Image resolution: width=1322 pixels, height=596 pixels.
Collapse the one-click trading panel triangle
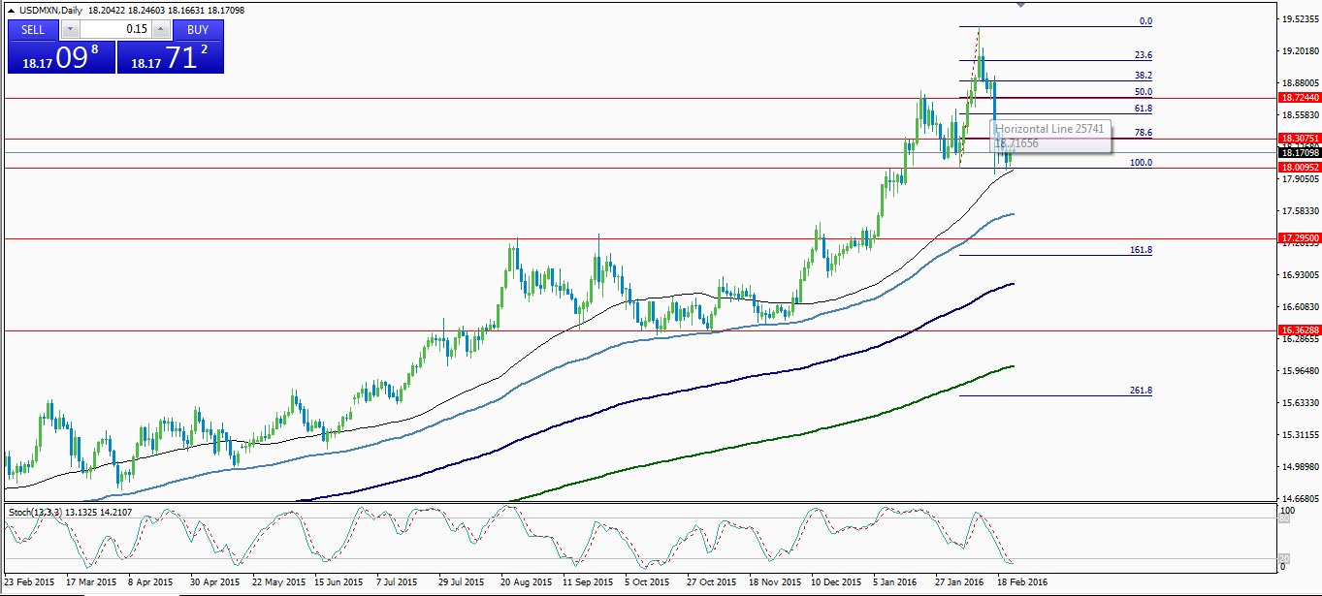(10, 10)
